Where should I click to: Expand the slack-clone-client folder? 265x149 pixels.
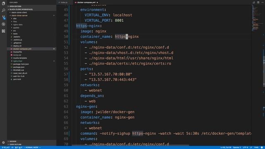(19, 12)
